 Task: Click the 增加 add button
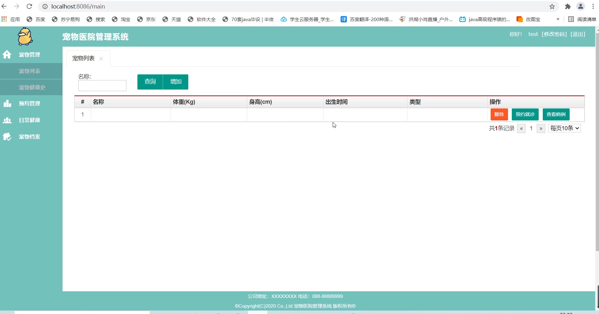click(176, 82)
